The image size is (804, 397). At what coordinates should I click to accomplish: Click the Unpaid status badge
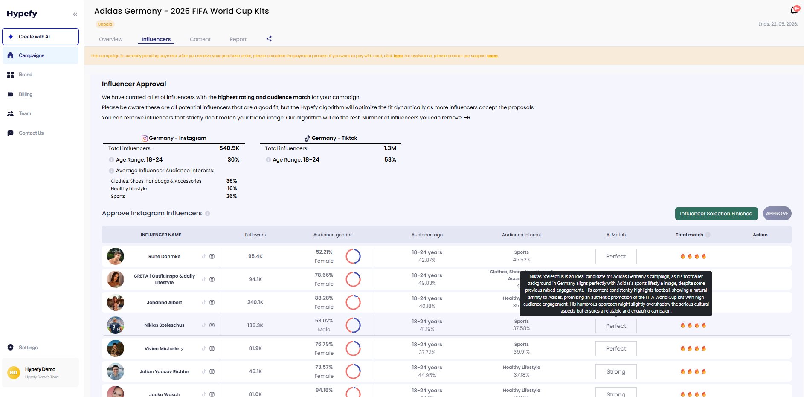(105, 24)
